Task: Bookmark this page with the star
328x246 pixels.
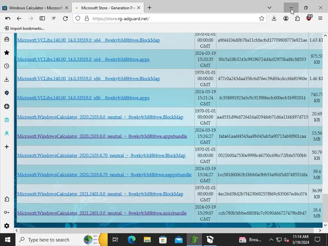Action: 261,18
